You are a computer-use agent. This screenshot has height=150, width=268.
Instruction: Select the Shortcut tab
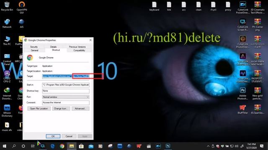pyautogui.click(x=56, y=50)
